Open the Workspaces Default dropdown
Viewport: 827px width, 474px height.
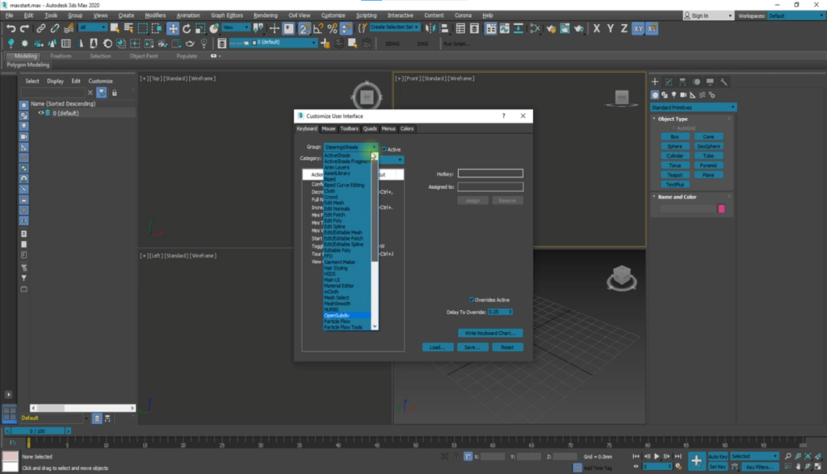(x=796, y=16)
